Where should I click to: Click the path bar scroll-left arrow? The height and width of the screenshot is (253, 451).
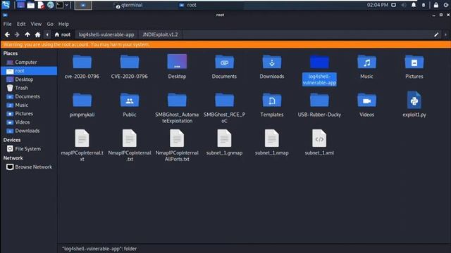point(47,34)
